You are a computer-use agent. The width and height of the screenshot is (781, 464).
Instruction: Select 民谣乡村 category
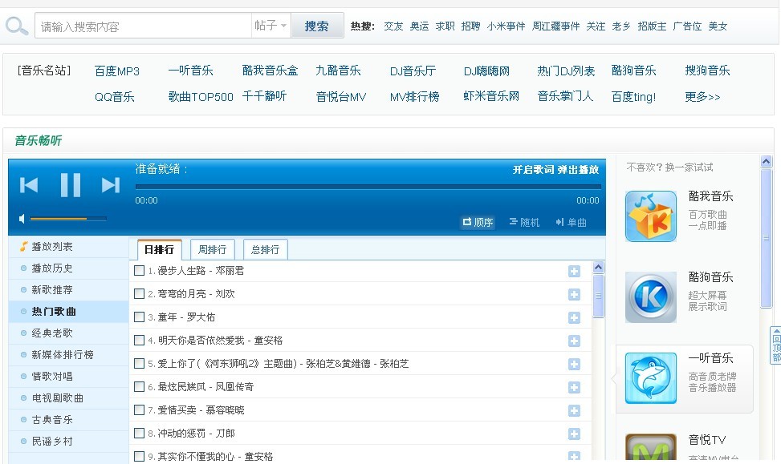pyautogui.click(x=52, y=441)
